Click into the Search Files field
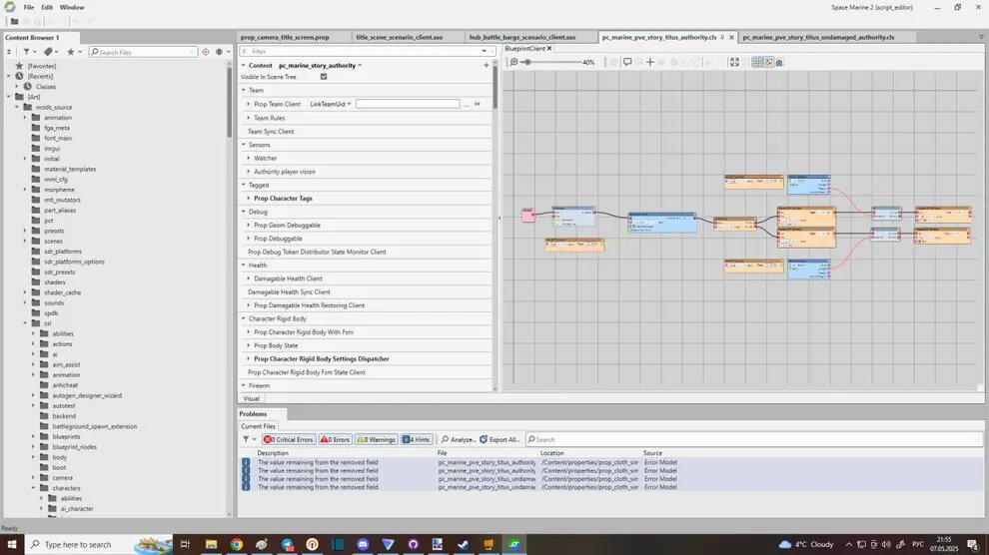Screen dimensions: 989x555 click(x=143, y=52)
